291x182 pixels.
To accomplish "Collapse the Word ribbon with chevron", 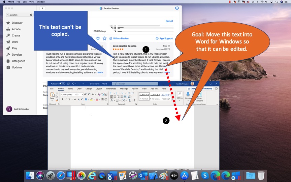I will coord(217,104).
